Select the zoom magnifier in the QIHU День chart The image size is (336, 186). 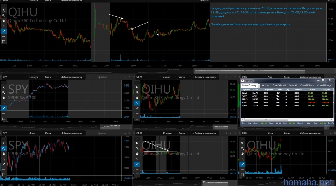(242, 148)
